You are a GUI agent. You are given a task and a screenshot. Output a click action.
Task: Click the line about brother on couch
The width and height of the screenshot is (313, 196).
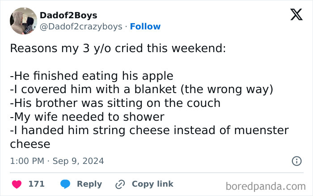pos(115,103)
